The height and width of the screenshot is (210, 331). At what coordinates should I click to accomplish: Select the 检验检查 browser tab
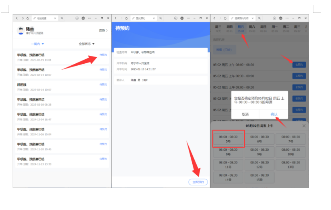point(44,18)
